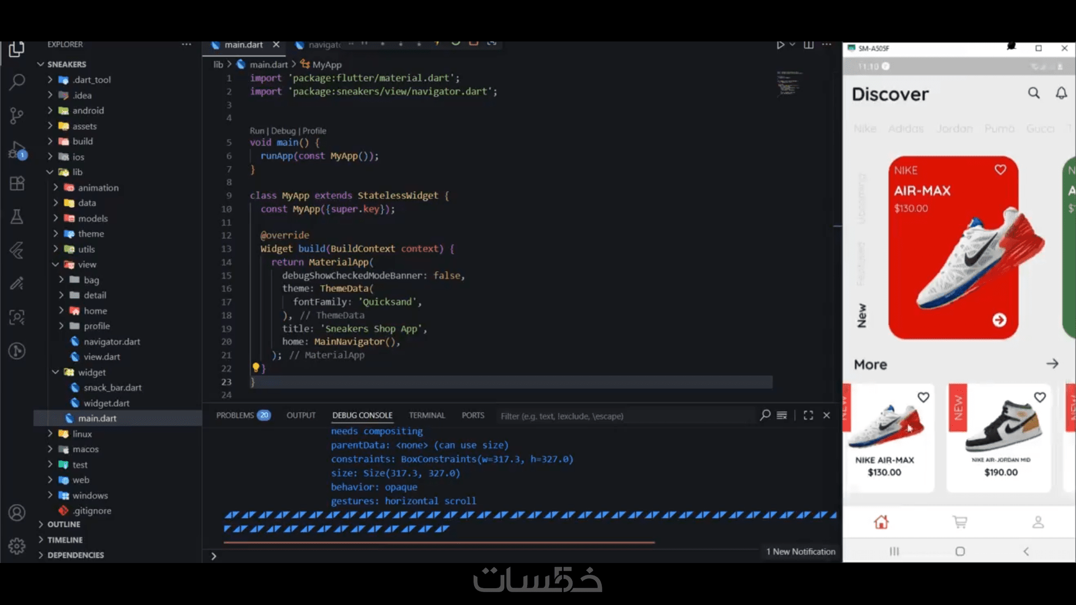Click the search icon in Discover app
This screenshot has height=605, width=1076.
click(1034, 93)
